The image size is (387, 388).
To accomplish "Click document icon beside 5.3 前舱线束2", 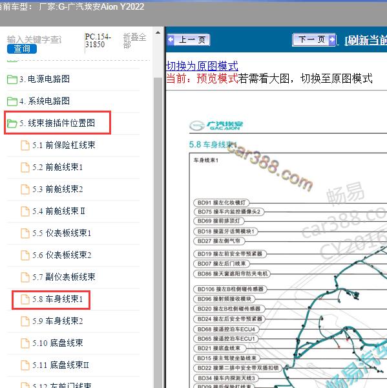I will coord(25,189).
